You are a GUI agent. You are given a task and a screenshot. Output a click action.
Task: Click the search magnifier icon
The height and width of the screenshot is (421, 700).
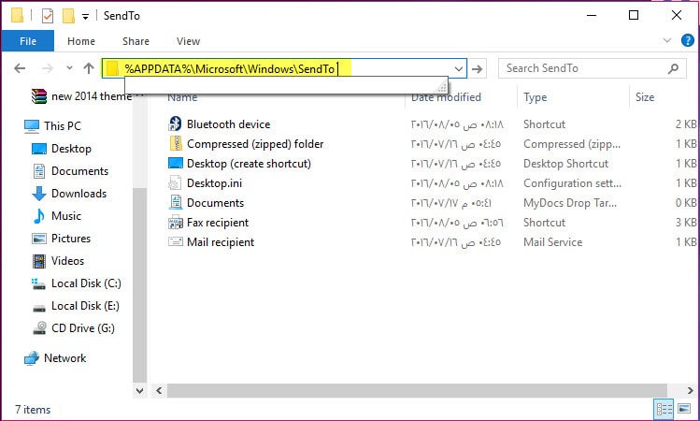673,69
